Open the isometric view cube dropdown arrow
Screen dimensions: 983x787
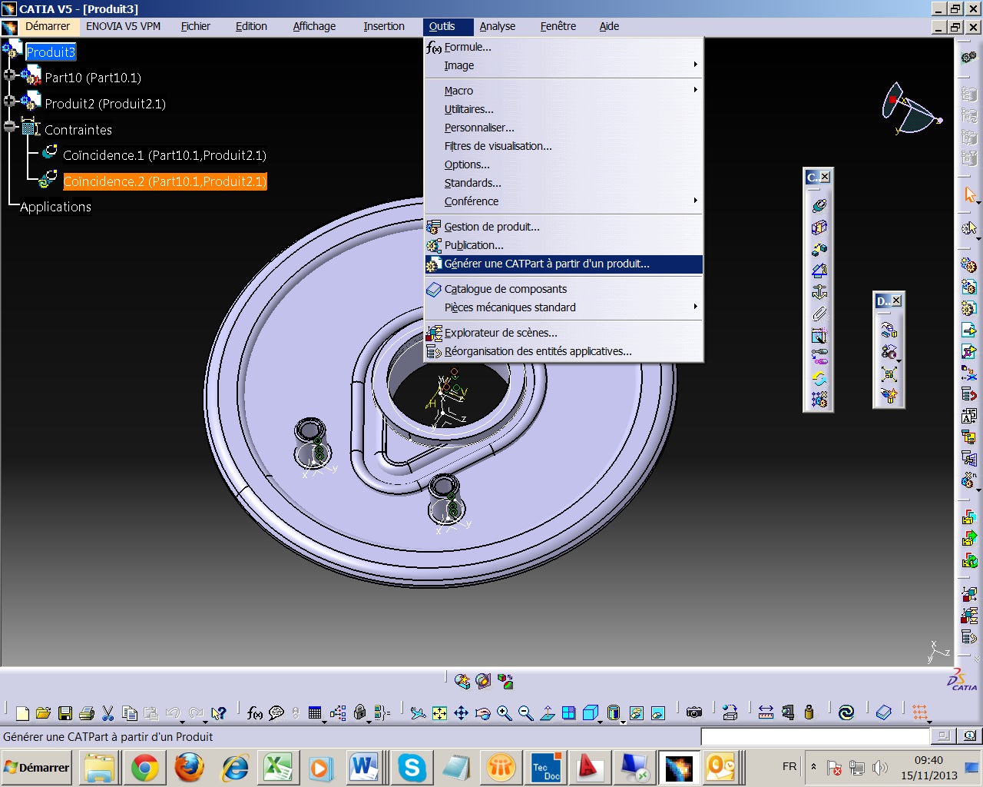pos(601,722)
